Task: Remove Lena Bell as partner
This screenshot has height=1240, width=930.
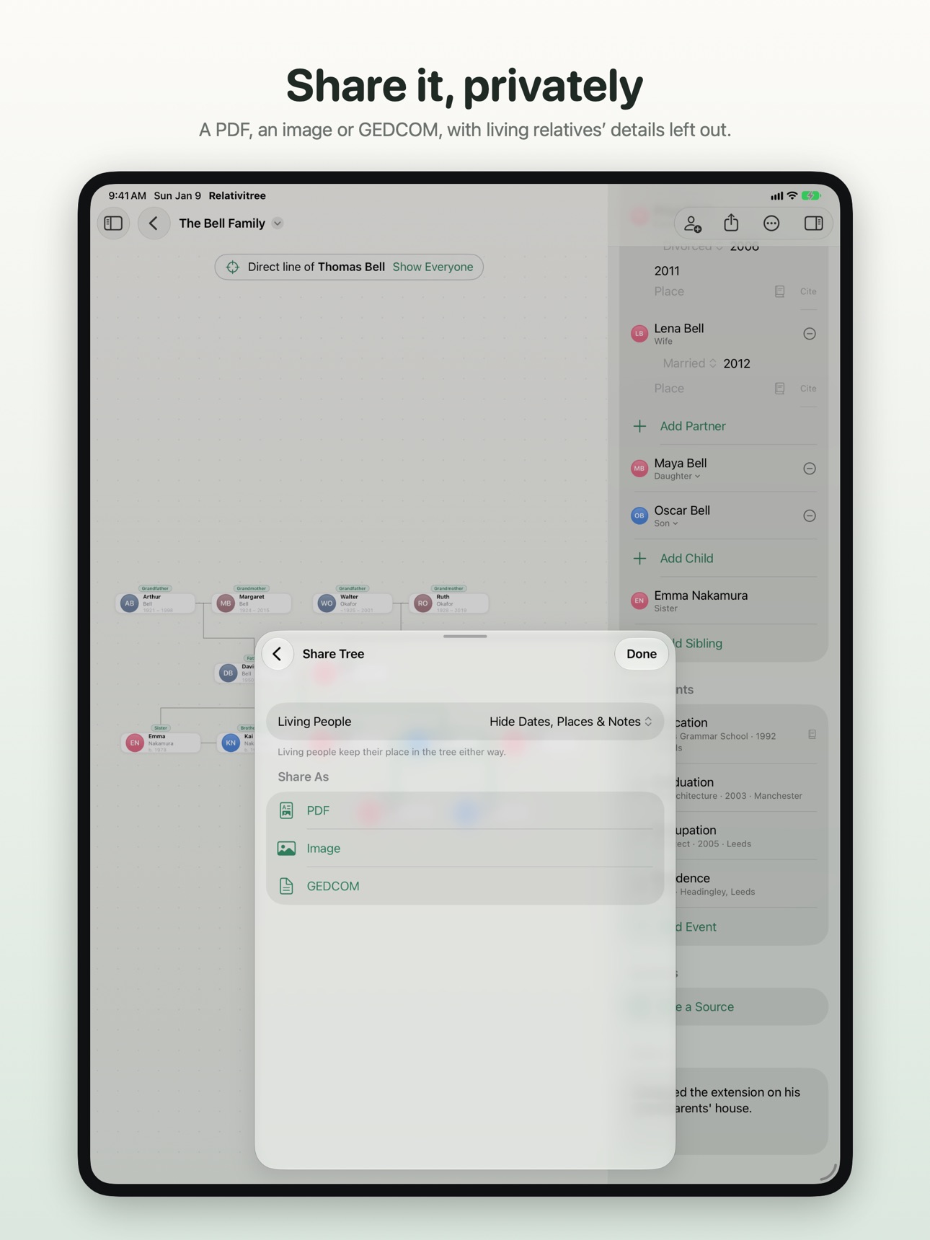Action: [810, 334]
